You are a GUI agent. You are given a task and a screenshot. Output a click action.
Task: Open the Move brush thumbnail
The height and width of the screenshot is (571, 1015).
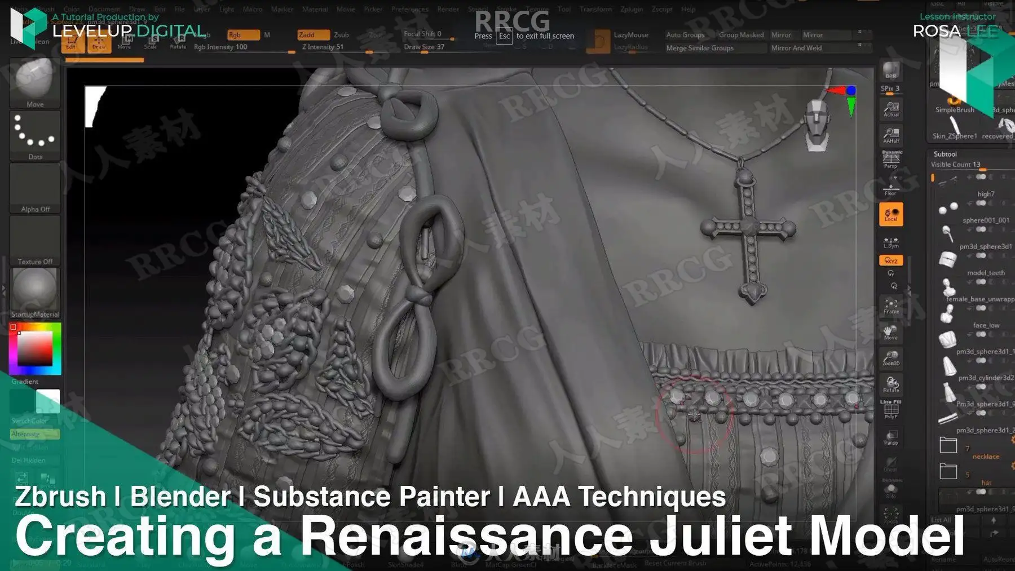pos(35,82)
